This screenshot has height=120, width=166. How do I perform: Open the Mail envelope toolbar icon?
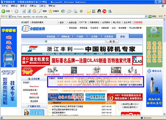(x=69, y=11)
